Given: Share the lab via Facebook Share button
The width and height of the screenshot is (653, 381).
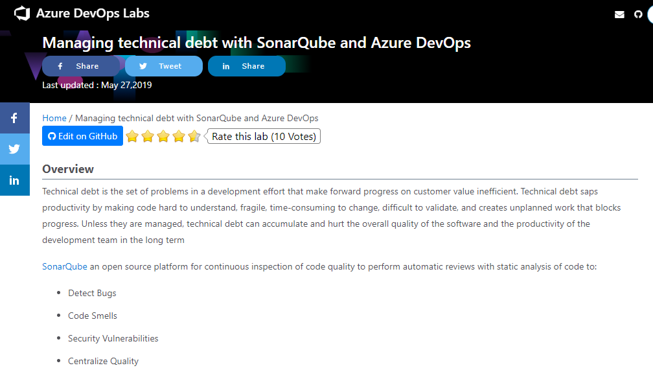Looking at the screenshot, I should click(x=81, y=66).
